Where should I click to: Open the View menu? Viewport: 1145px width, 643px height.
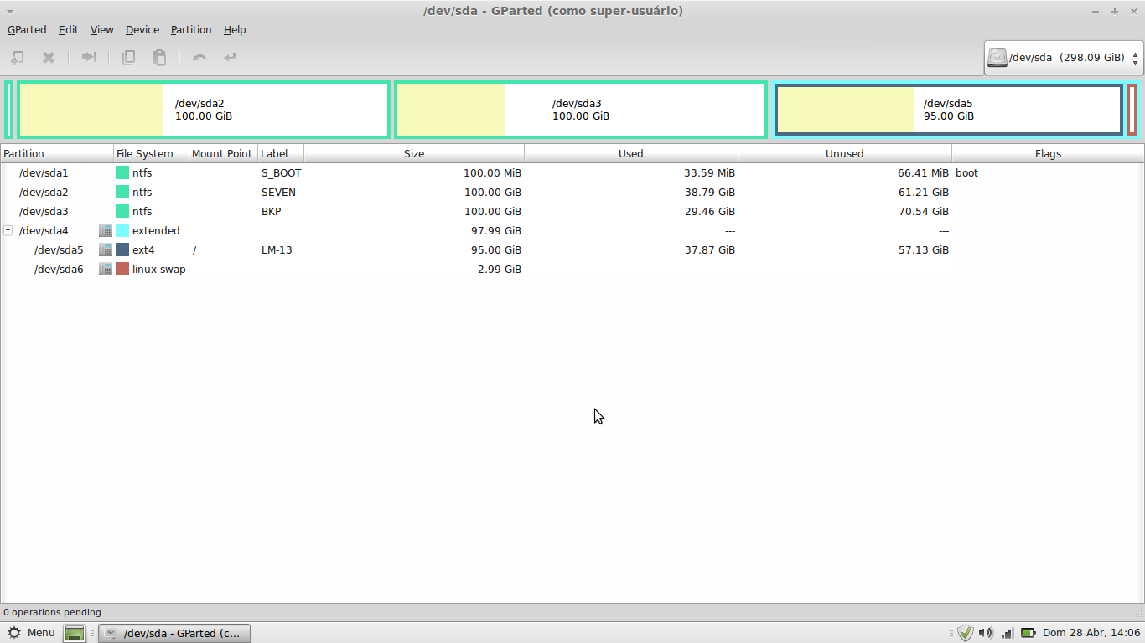[x=101, y=29]
